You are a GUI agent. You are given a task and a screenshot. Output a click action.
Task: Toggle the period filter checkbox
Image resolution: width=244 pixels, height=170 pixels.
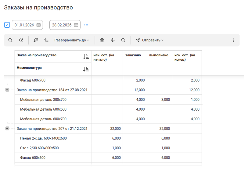(7, 25)
